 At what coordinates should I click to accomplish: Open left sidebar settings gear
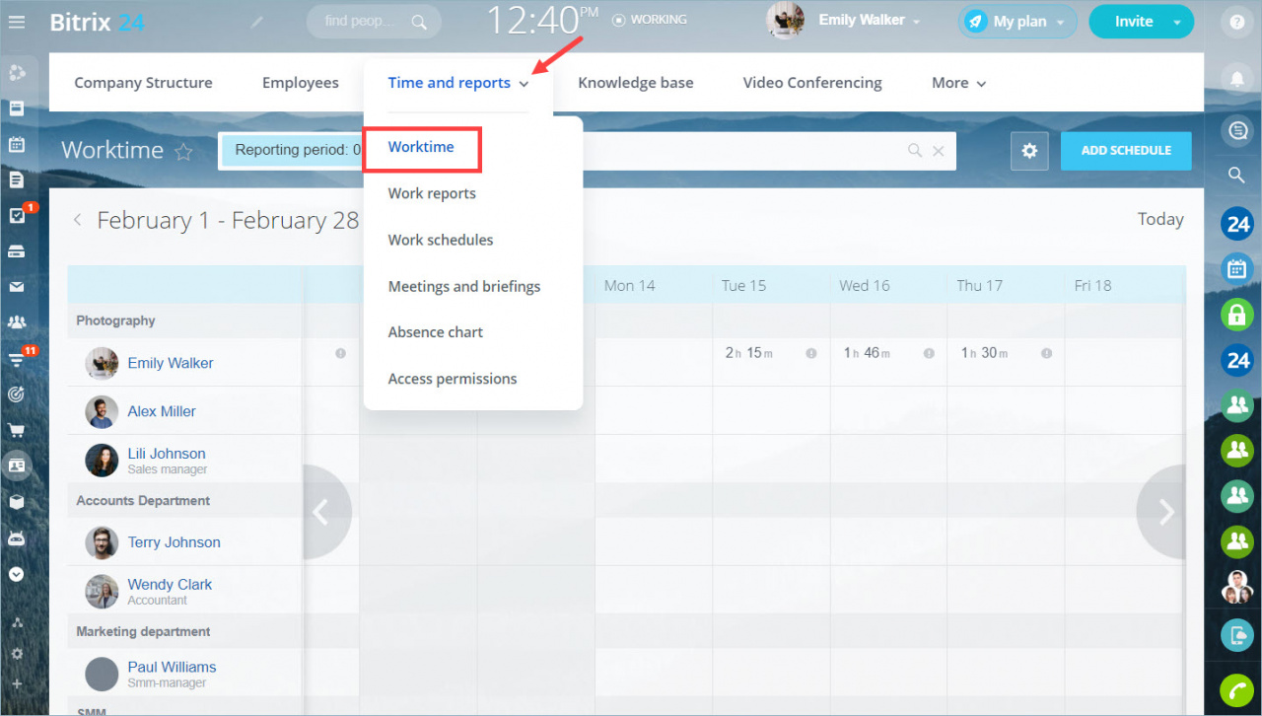pos(16,653)
